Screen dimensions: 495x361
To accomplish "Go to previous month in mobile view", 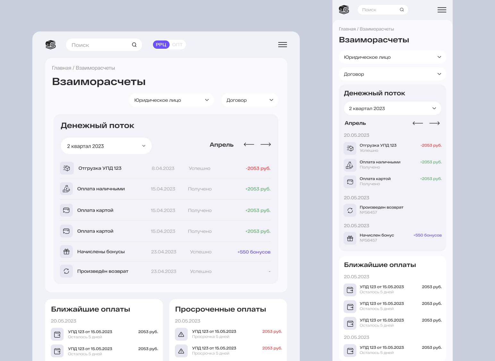I will (417, 123).
